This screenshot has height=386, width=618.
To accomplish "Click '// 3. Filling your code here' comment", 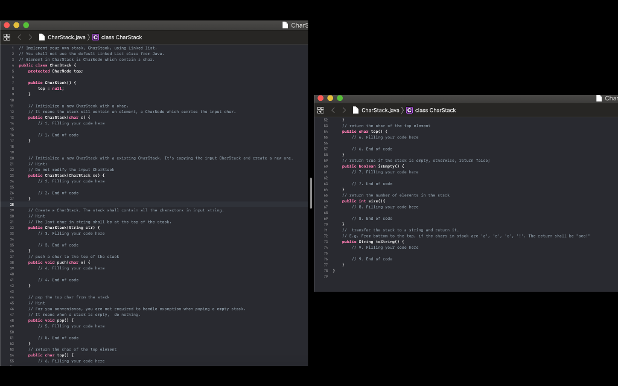I will point(71,234).
